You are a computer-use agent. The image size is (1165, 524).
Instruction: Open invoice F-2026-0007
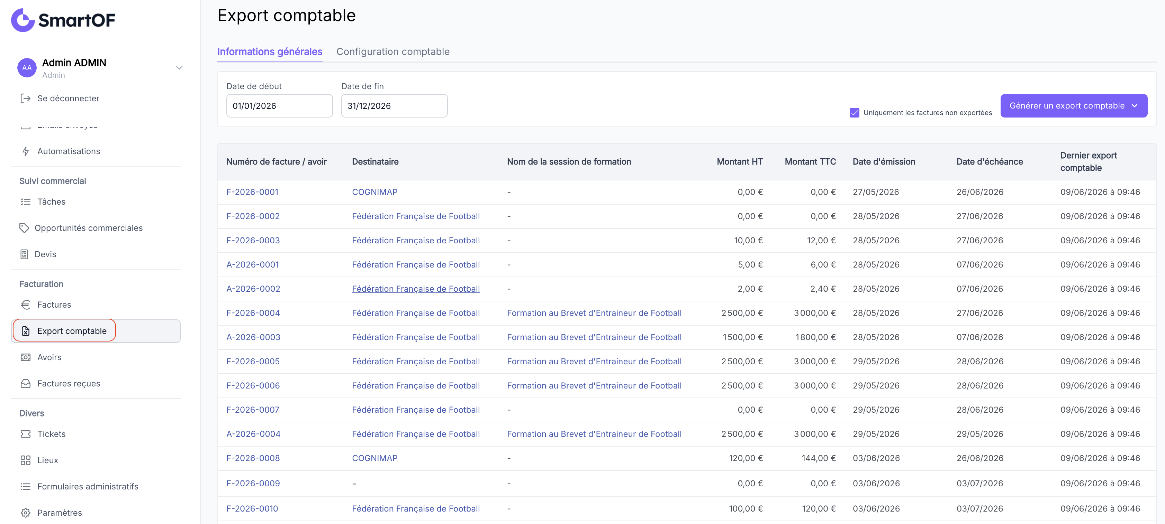click(x=252, y=410)
